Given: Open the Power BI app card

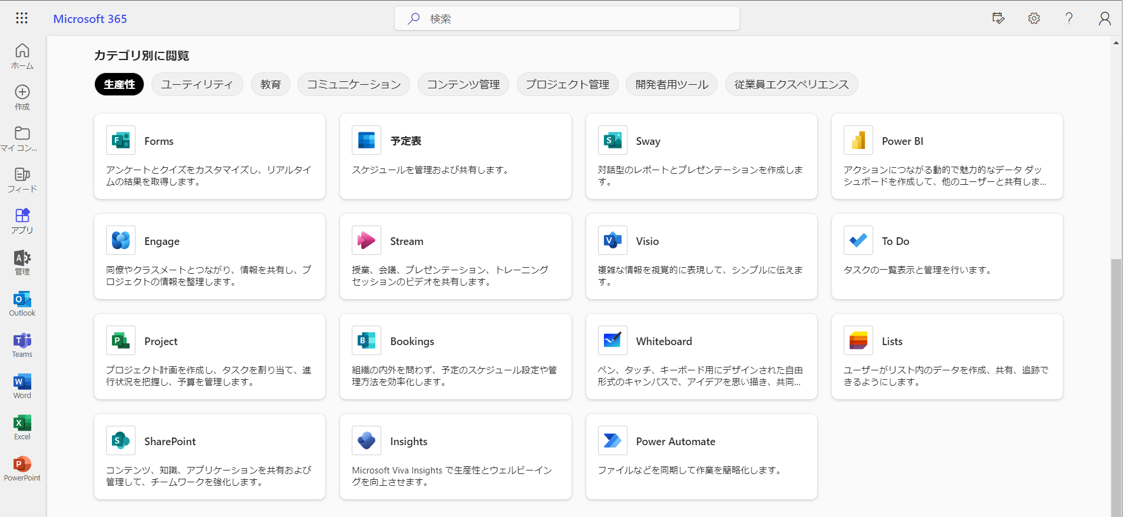Looking at the screenshot, I should (947, 156).
